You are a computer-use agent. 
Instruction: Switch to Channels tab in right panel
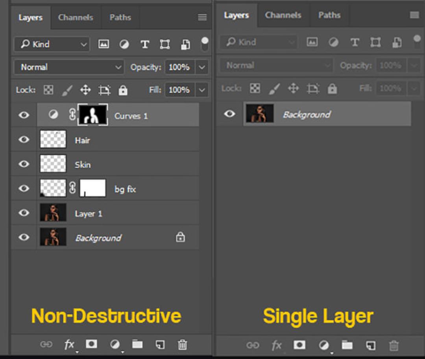point(283,15)
